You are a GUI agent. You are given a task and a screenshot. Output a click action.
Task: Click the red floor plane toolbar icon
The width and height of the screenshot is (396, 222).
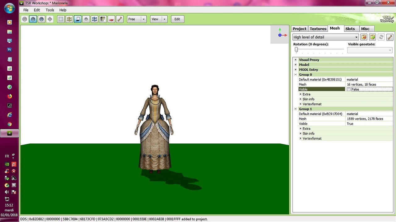tap(111, 19)
